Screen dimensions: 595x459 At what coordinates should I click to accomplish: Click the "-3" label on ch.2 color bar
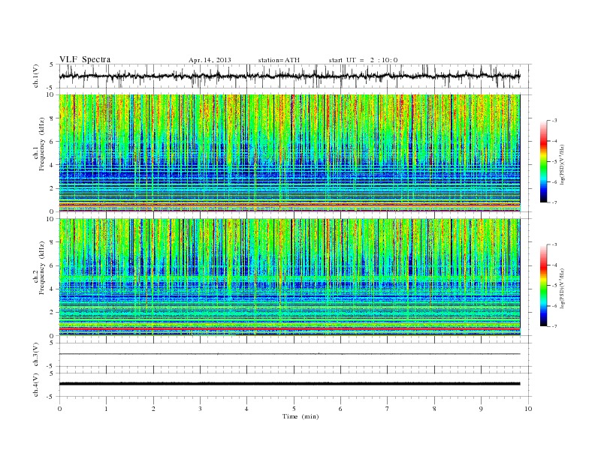pyautogui.click(x=554, y=244)
